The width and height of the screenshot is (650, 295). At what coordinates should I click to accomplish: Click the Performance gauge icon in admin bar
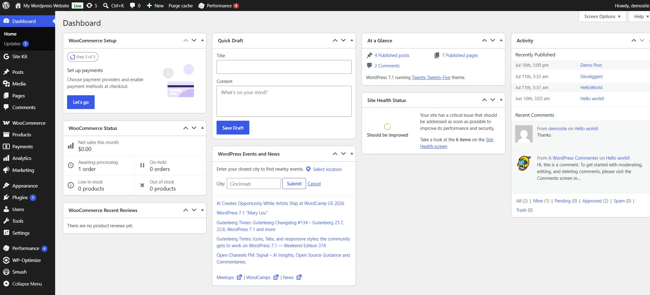201,6
